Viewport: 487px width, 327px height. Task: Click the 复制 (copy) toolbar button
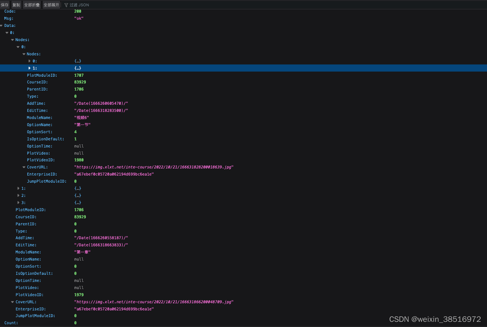tap(16, 5)
